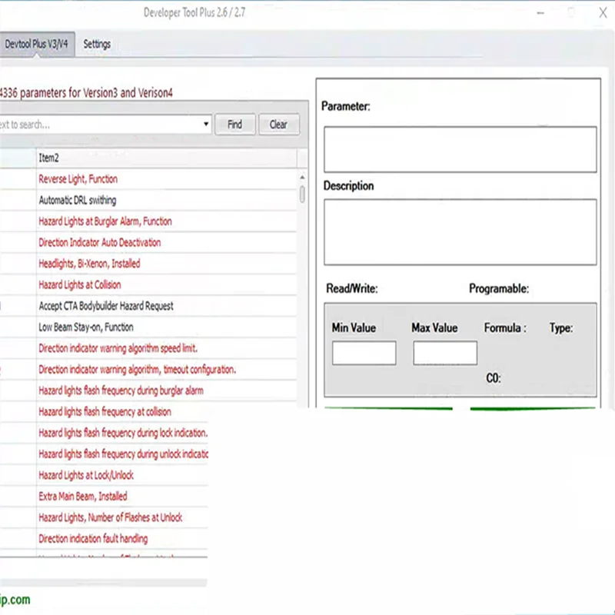
Task: Close the Developer Tool Plus window
Action: click(x=603, y=13)
